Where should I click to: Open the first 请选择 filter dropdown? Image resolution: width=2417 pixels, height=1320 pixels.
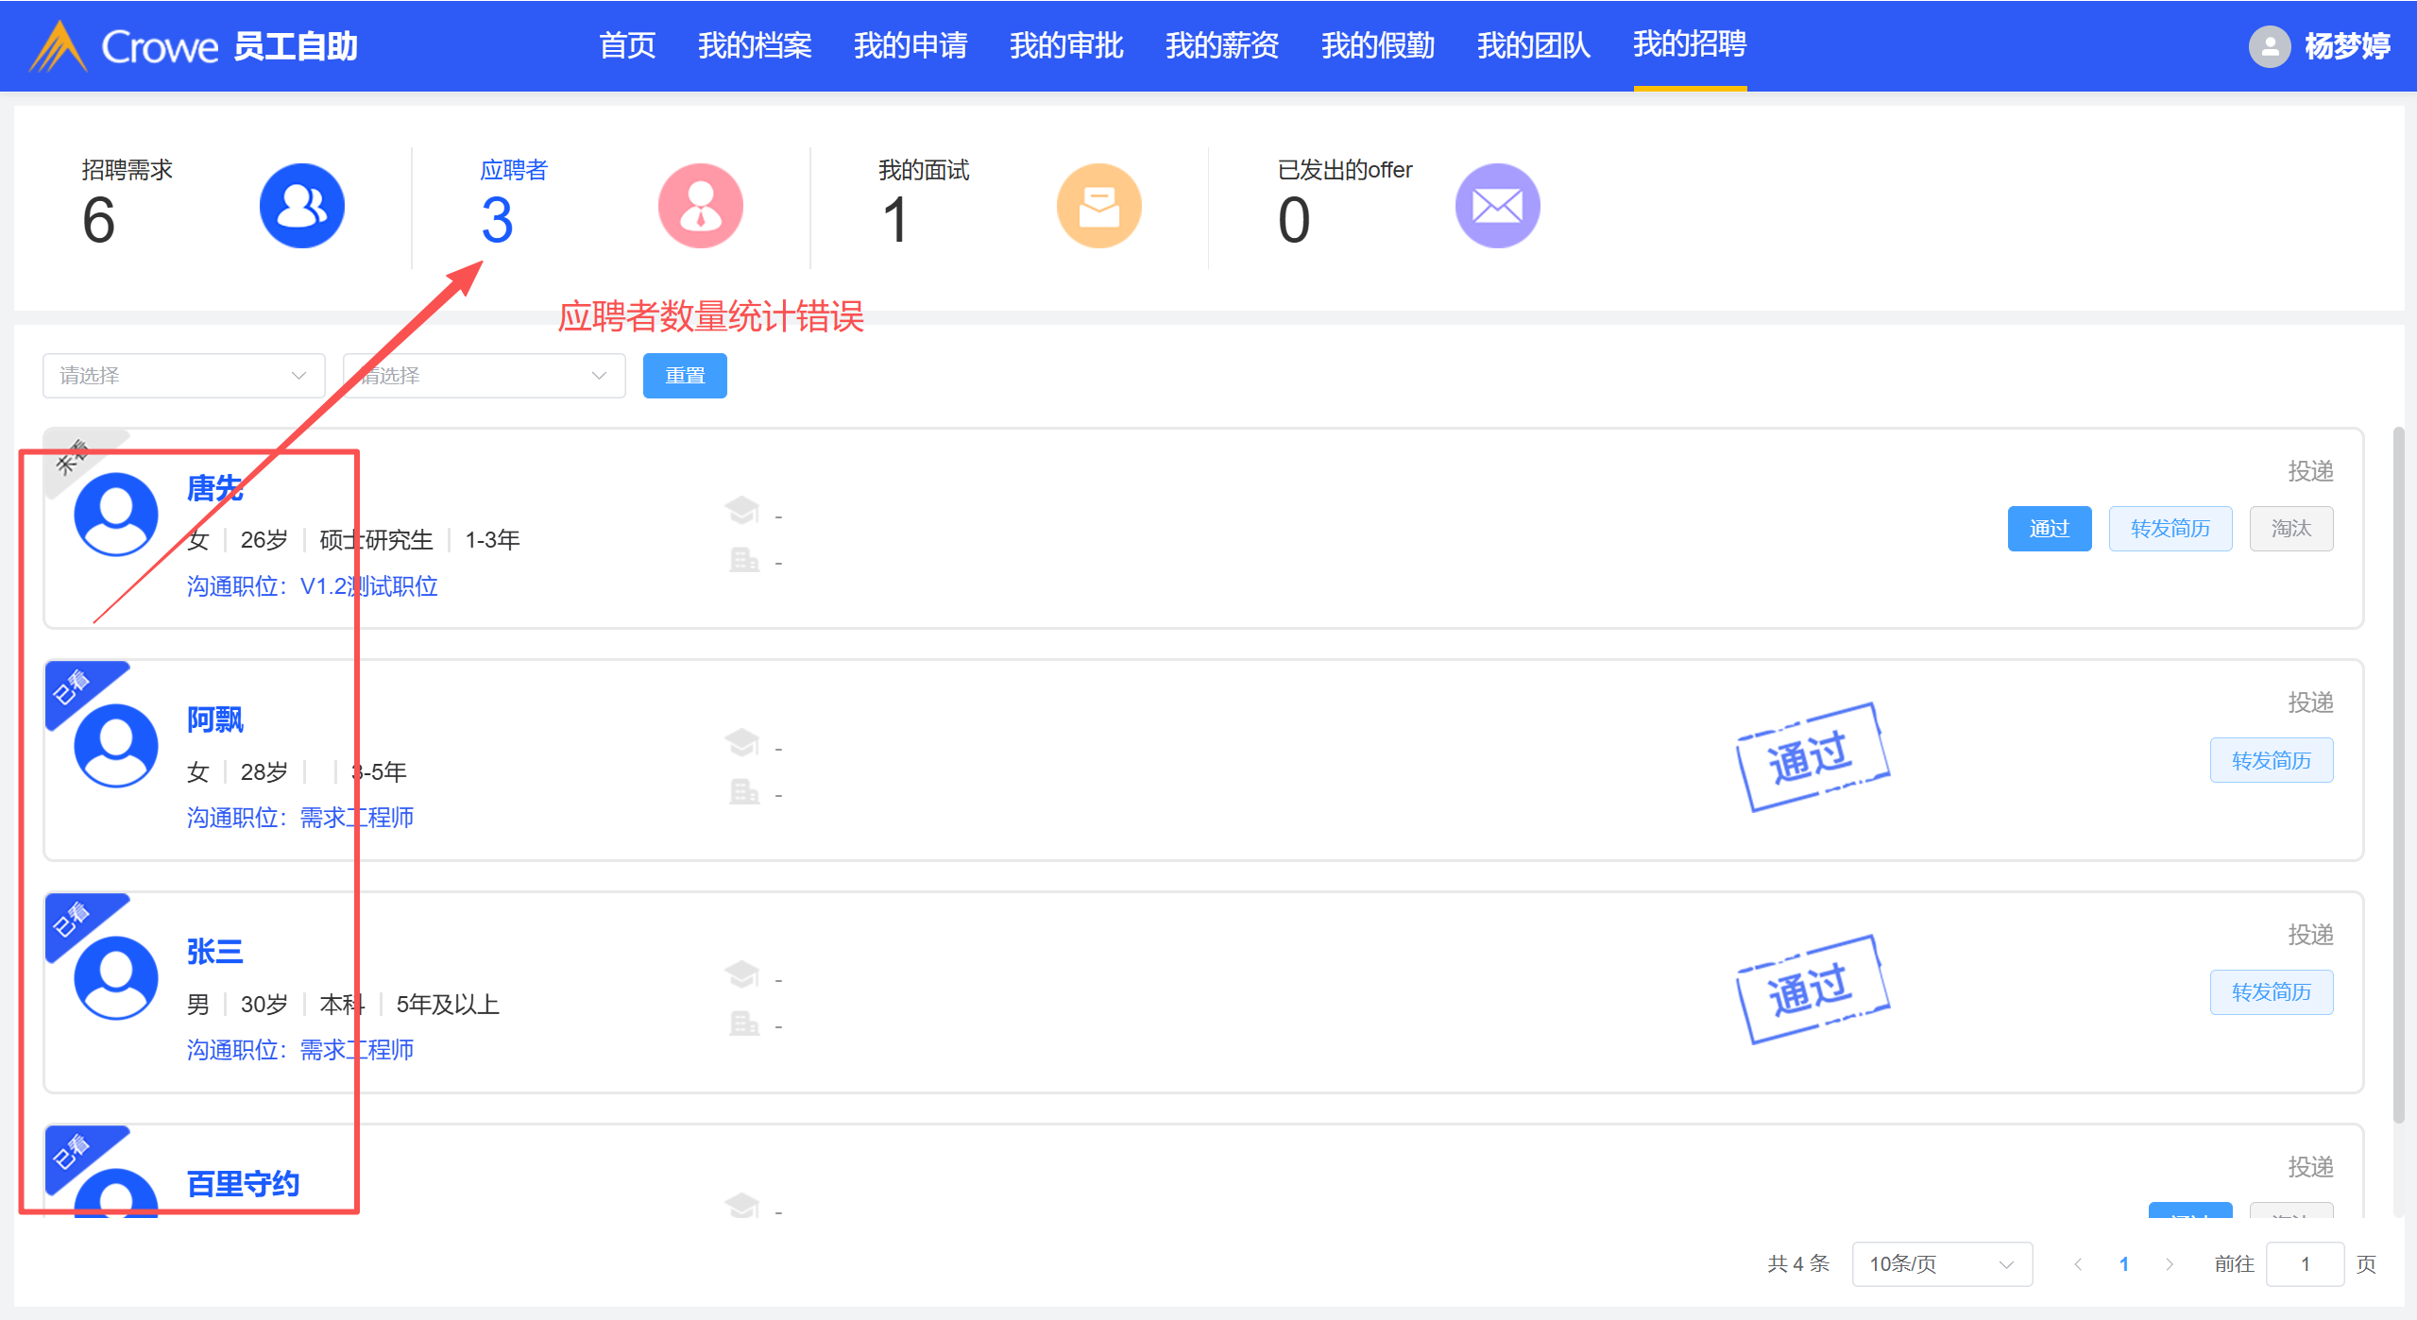183,376
